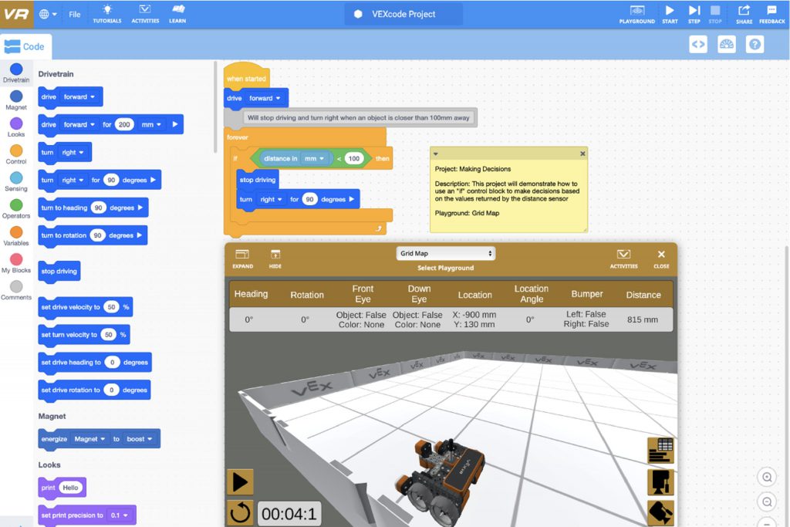Click the when started hat block

(x=246, y=76)
